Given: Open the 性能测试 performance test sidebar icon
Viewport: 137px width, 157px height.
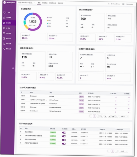Looking at the screenshot, I should click(x=4, y=33).
